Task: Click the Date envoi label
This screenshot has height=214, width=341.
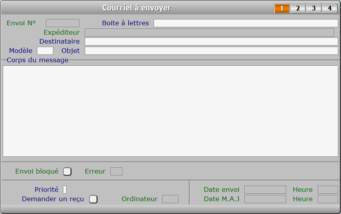Action: pos(222,189)
